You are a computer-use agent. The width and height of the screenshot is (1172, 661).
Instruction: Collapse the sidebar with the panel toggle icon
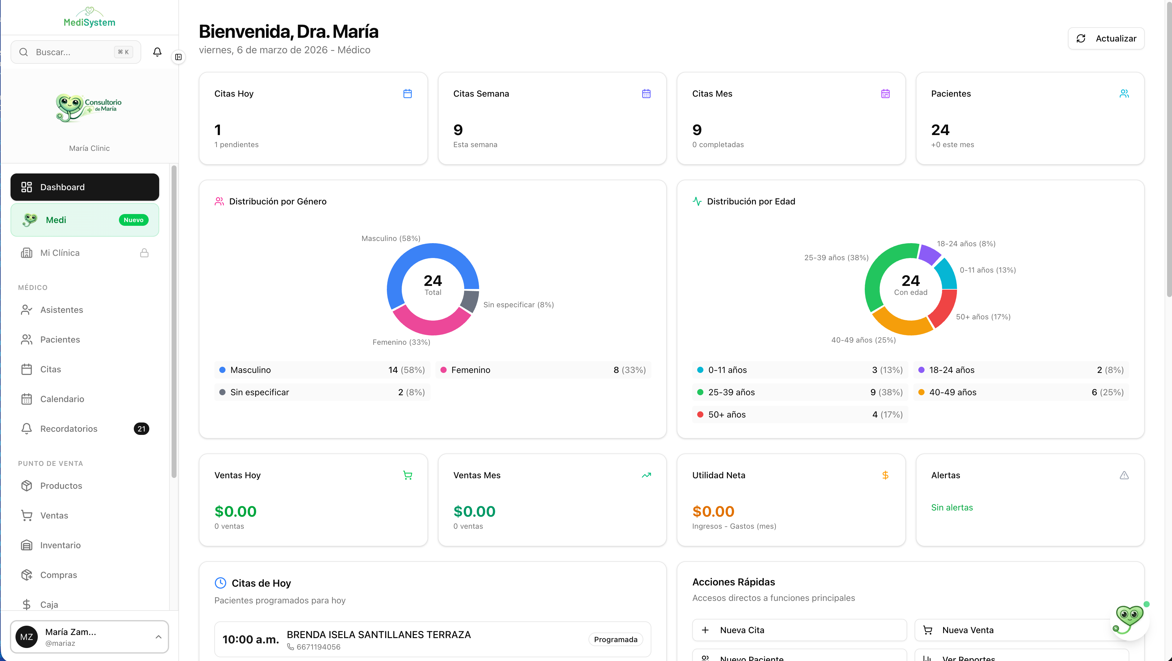[x=178, y=57]
